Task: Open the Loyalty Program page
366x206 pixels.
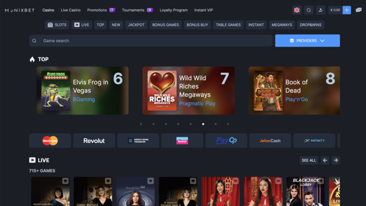Action: [x=174, y=10]
